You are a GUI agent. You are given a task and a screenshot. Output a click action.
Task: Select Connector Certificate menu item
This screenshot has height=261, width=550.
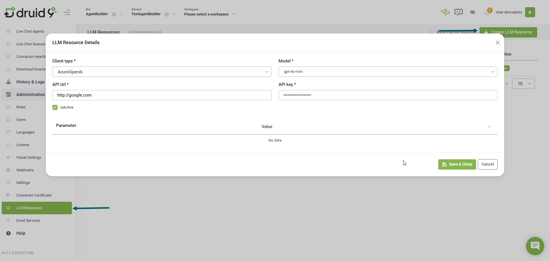[34, 195]
